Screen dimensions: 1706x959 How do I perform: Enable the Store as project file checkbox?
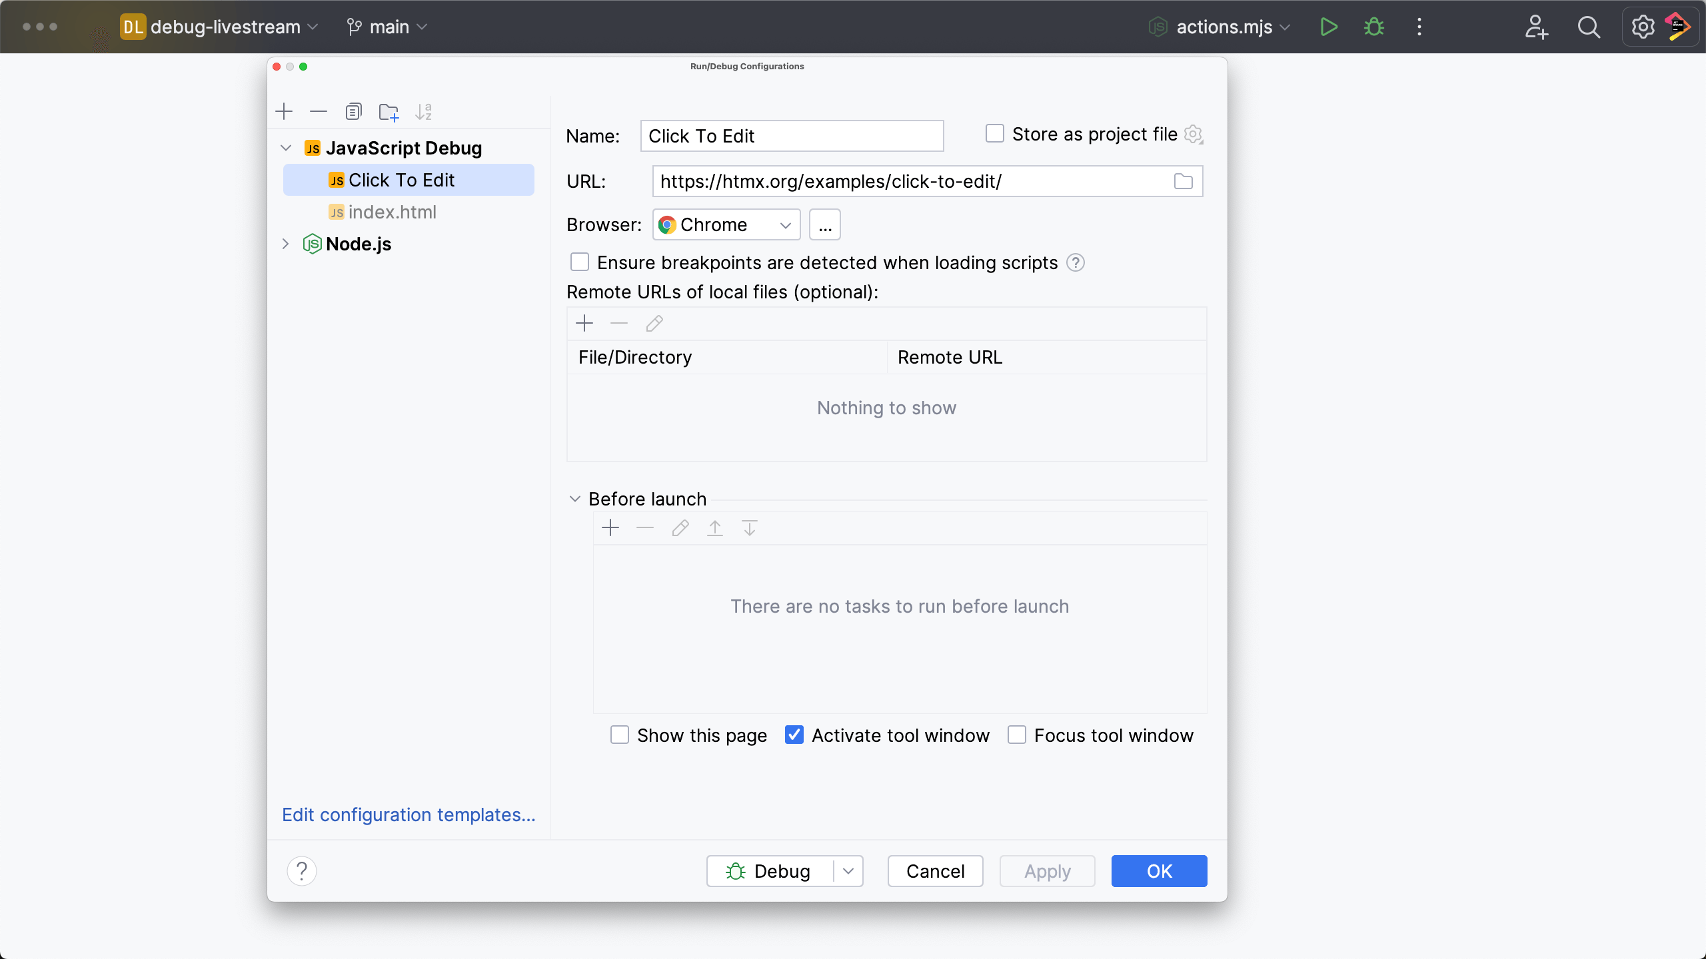tap(994, 134)
